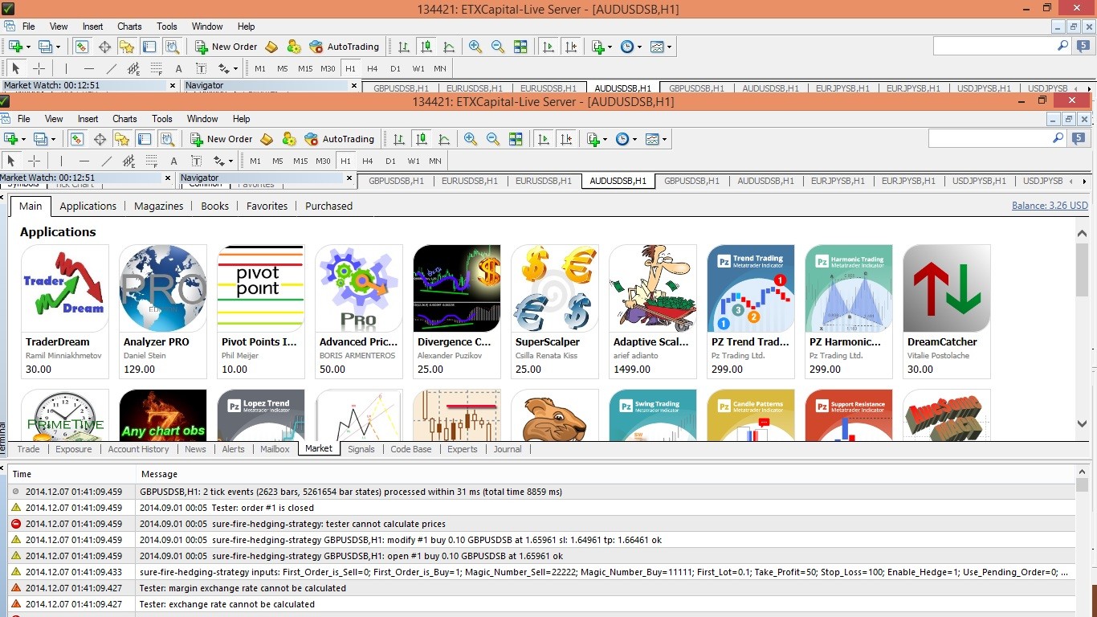This screenshot has width=1097, height=617.
Task: Choose the trendline tool in back window
Action: click(111, 68)
